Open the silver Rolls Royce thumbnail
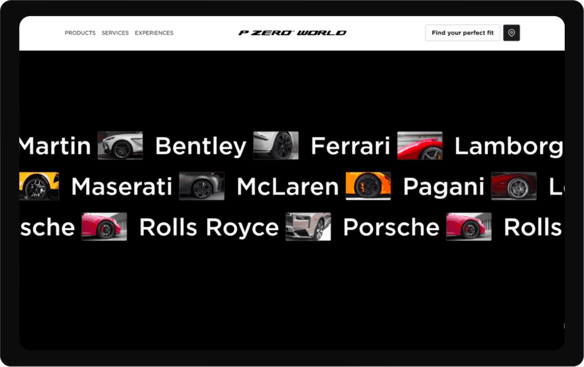 [308, 227]
